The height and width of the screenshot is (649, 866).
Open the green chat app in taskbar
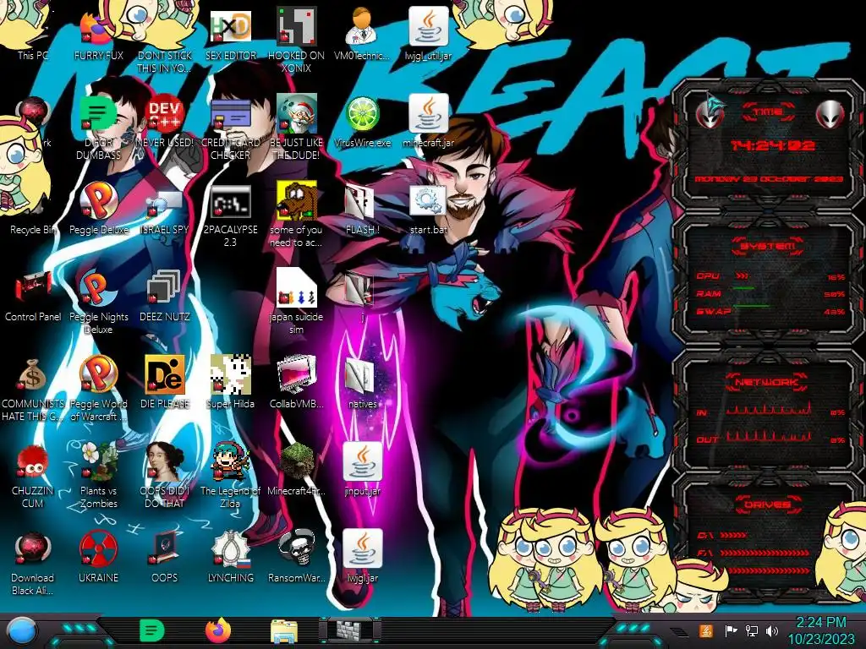[152, 631]
